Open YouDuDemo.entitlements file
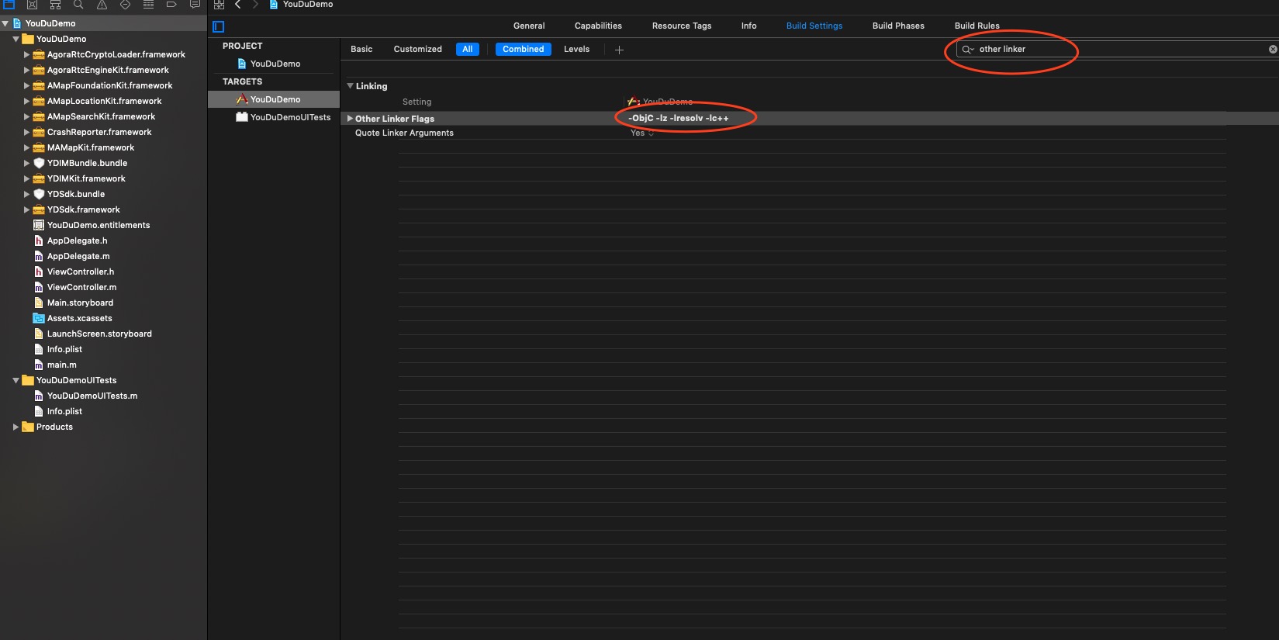Image resolution: width=1279 pixels, height=640 pixels. [x=99, y=225]
